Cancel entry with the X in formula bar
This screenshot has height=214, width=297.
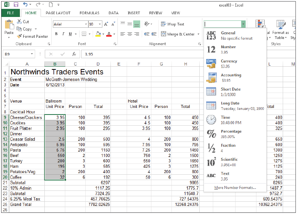[51, 54]
